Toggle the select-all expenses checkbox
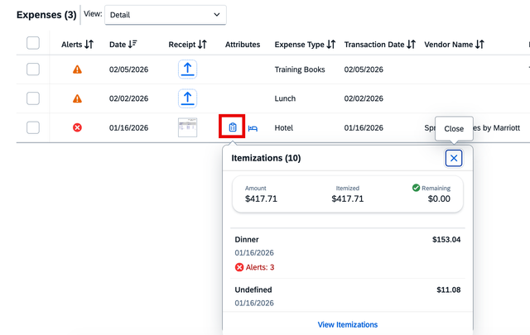 33,43
